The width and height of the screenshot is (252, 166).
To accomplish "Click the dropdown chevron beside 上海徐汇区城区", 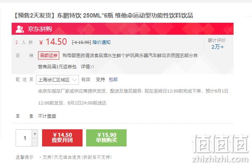I will coord(74,79).
